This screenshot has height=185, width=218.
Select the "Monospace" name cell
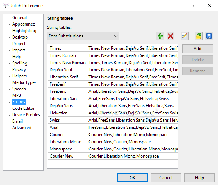[x=67, y=149]
